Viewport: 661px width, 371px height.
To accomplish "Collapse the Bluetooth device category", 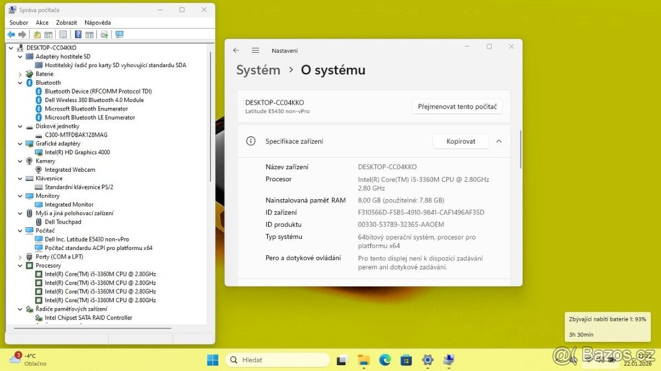I will pyautogui.click(x=20, y=82).
